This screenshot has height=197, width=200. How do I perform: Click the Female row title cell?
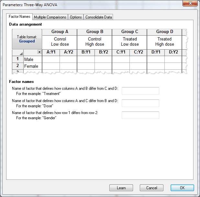(x=33, y=66)
